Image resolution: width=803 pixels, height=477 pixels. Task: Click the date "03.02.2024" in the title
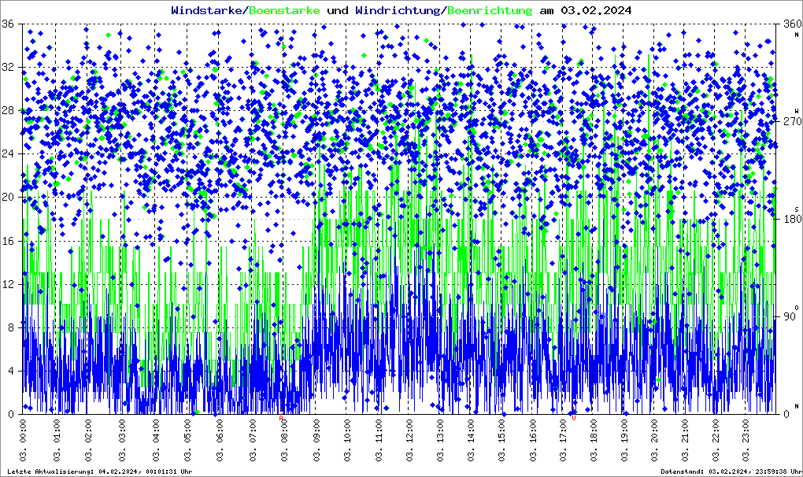point(596,10)
